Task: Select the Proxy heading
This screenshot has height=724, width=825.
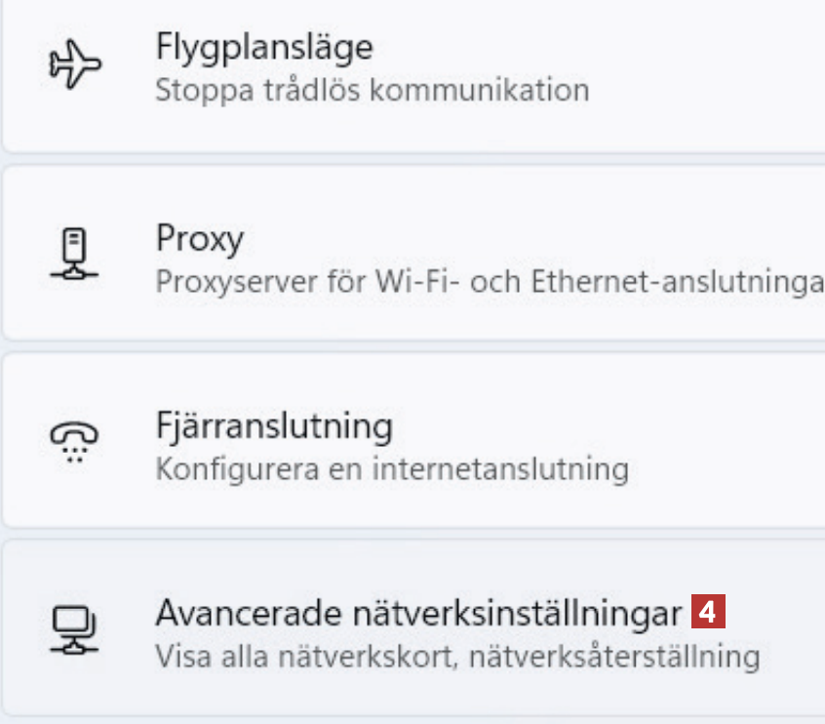Action: pos(200,237)
